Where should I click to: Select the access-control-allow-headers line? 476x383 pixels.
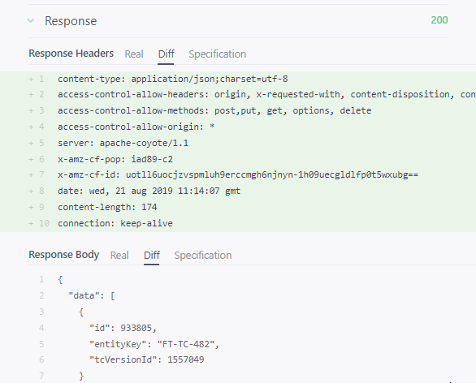267,94
